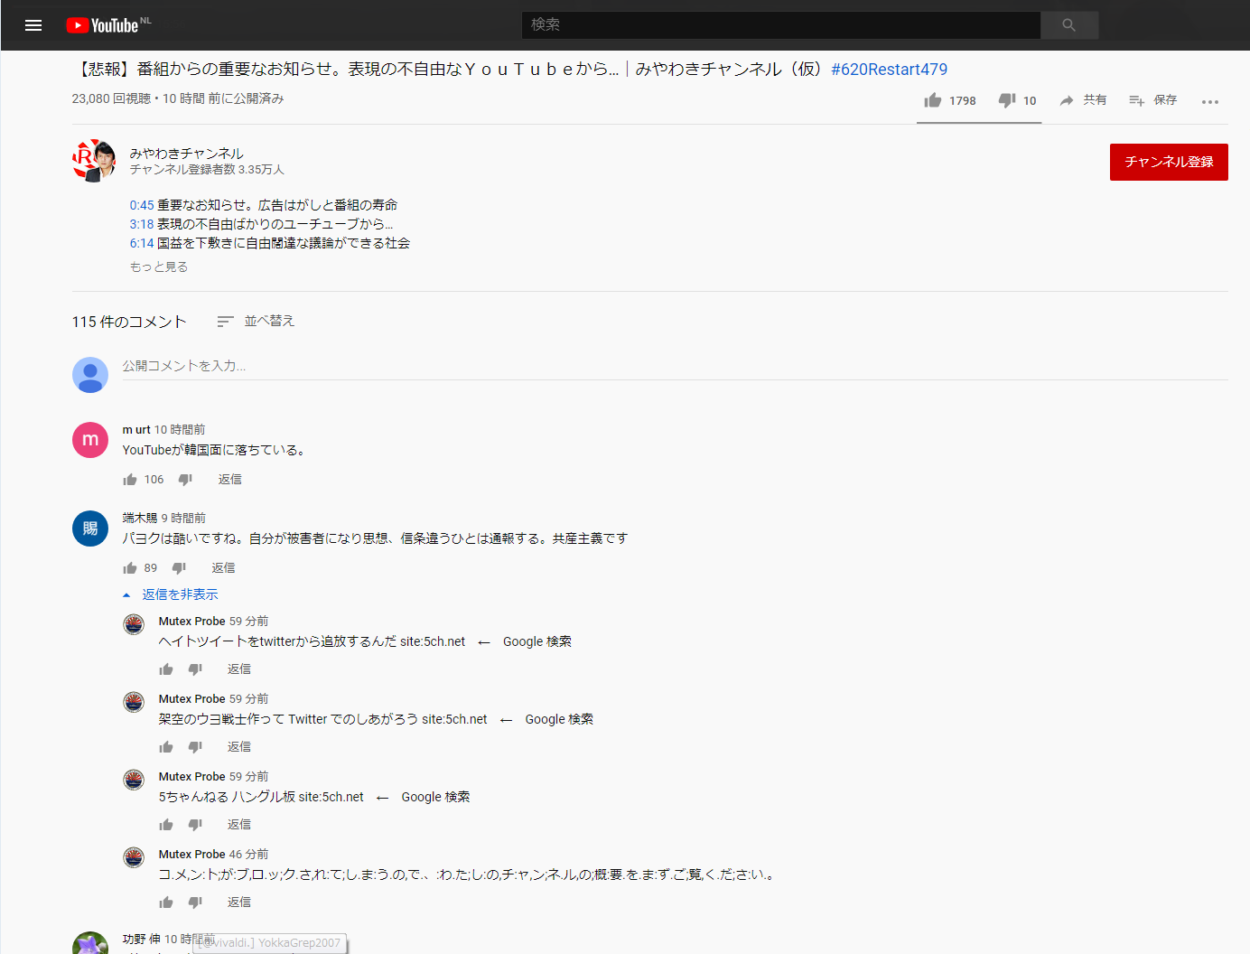
Task: Reply to Mutex Probe's ヘイトツイート comment
Action: tap(239, 669)
